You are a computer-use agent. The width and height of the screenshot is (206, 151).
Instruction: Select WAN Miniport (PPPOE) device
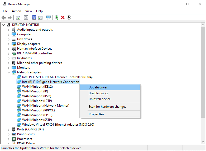pyautogui.click(x=38, y=110)
